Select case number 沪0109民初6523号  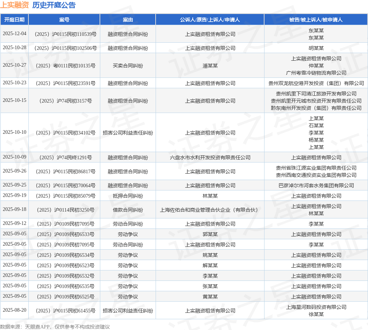(65, 265)
